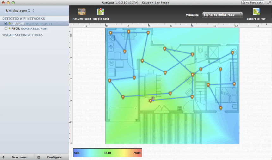Click the Toggle path icon
The height and width of the screenshot is (160, 272).
click(x=101, y=12)
